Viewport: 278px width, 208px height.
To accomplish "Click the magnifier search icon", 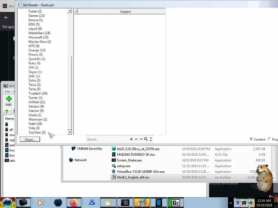I will [x=146, y=139].
